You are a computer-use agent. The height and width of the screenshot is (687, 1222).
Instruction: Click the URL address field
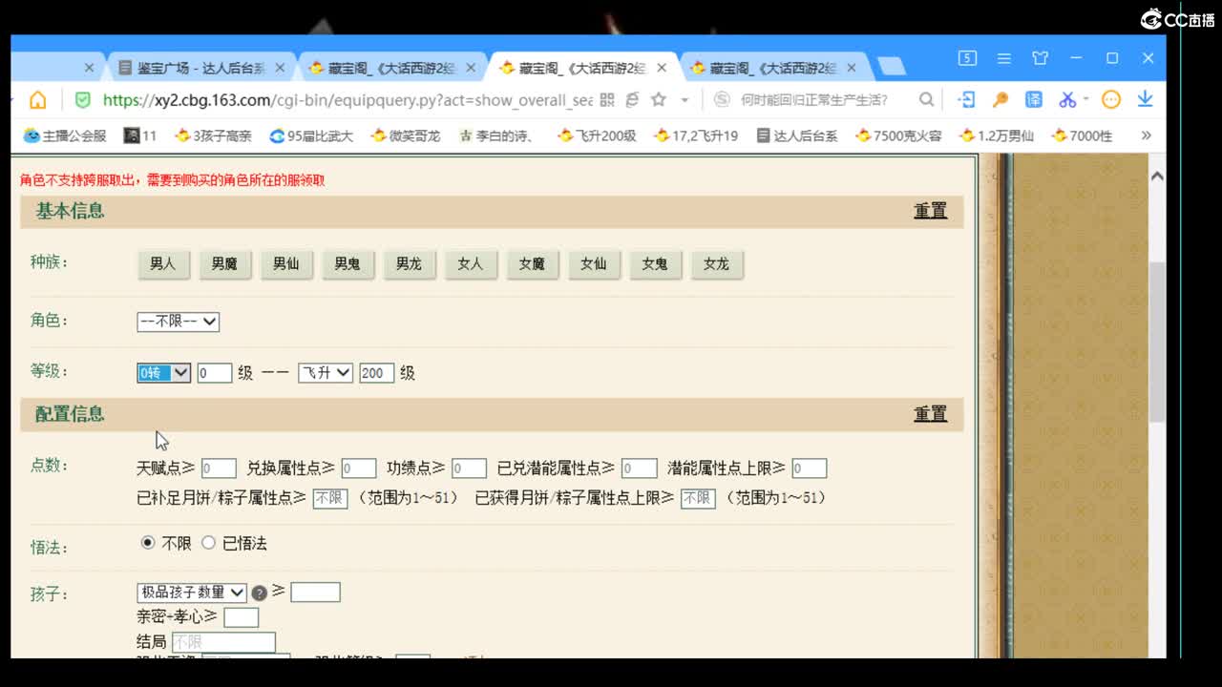(x=348, y=99)
